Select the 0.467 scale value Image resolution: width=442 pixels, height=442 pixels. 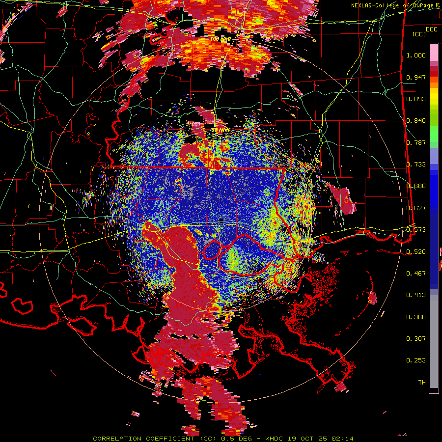pyautogui.click(x=416, y=273)
